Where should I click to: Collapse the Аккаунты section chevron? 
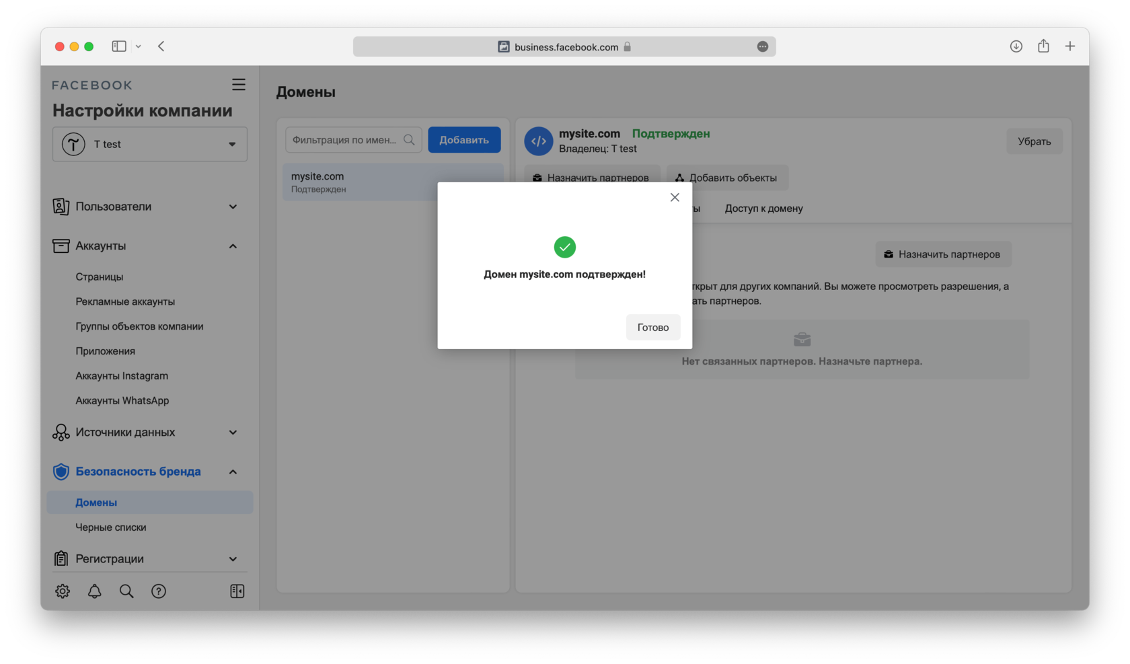(x=233, y=246)
